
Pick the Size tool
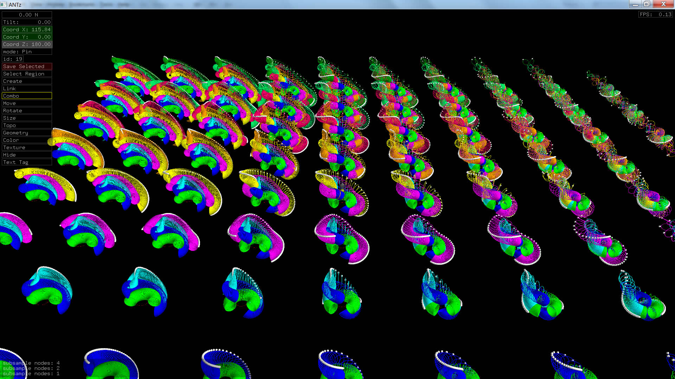27,118
